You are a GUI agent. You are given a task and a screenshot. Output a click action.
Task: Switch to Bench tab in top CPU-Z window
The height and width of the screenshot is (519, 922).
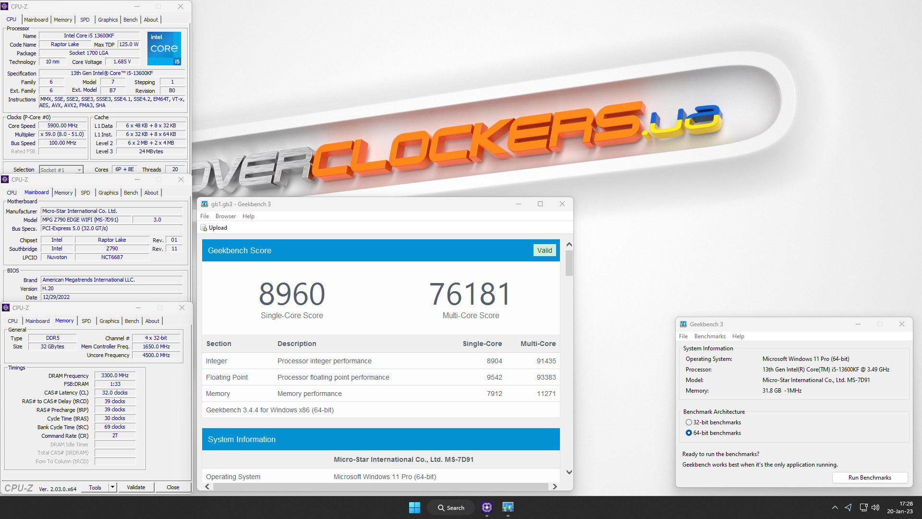click(x=131, y=20)
